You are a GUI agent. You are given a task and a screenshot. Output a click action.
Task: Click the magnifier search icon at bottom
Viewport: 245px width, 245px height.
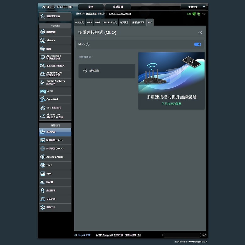click(x=204, y=235)
